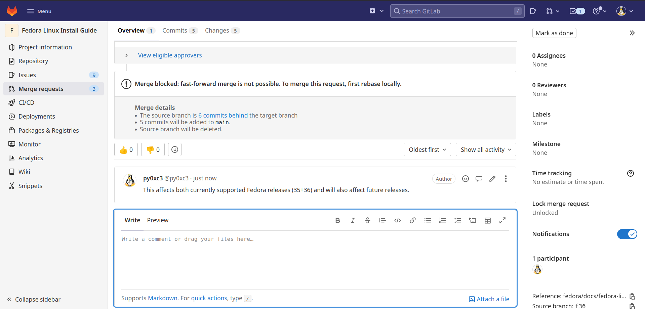Open Time tracking help icon

coord(631,173)
